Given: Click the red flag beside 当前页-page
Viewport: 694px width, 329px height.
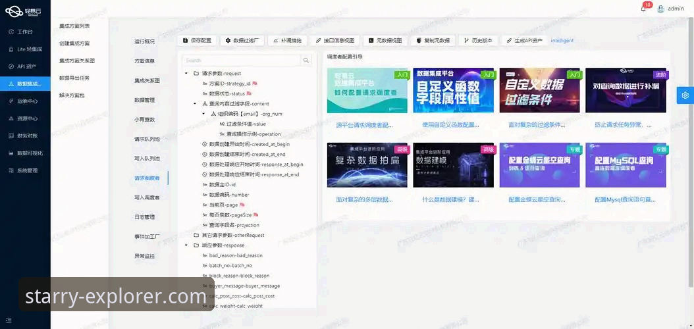Looking at the screenshot, I should pos(242,205).
